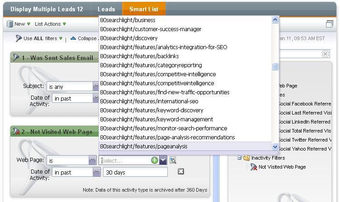Switch to the Leads tab

tap(106, 9)
